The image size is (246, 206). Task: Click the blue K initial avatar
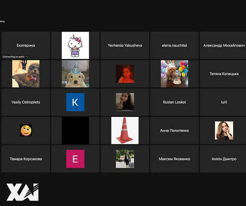click(75, 102)
